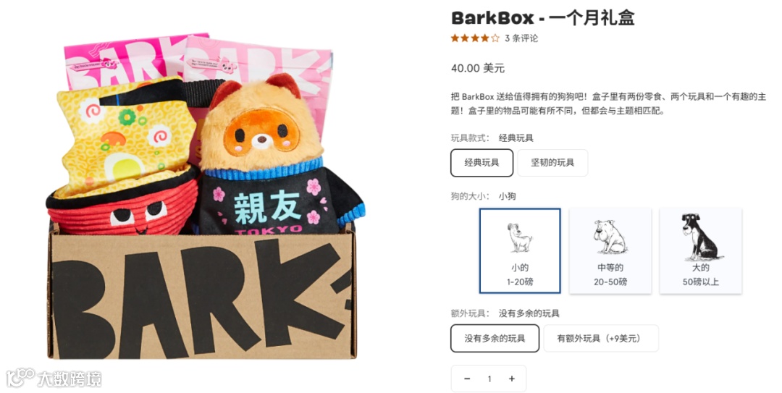
Task: Click the small dog illustration icon
Action: (x=520, y=237)
